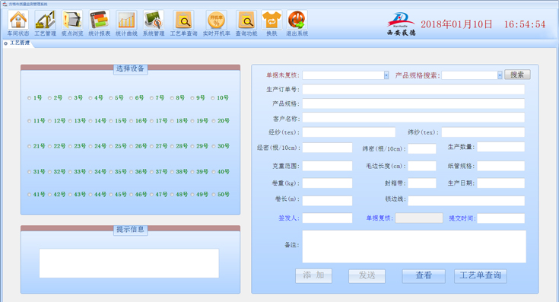Viewport: 559px width, 302px height.
Task: Open 疵点浏览 toolbar icon
Action: point(72,20)
